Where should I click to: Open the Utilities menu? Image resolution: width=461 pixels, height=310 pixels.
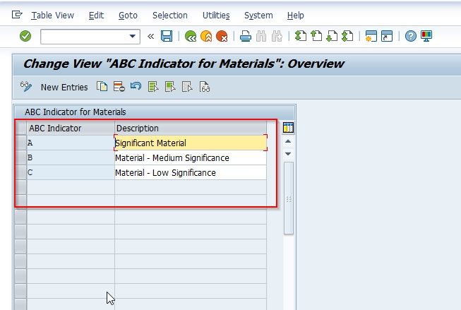point(216,16)
